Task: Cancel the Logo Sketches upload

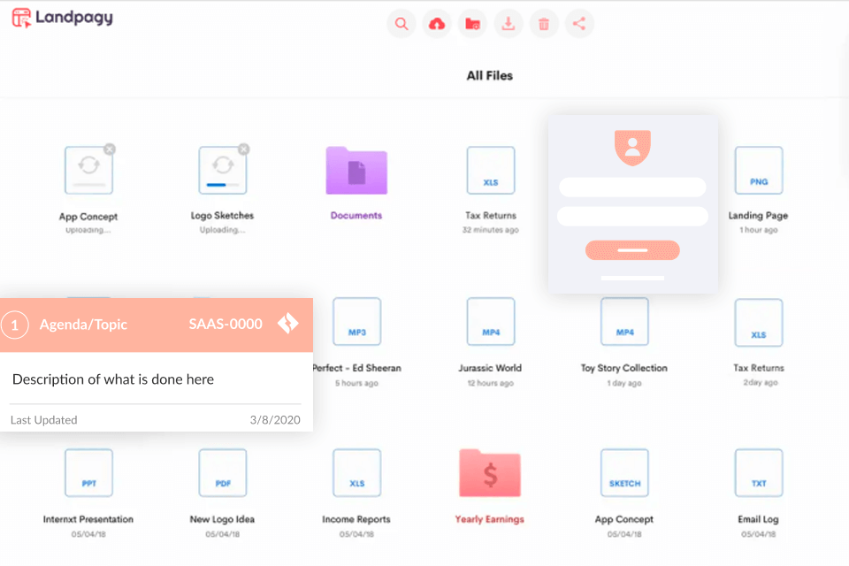Action: tap(244, 149)
